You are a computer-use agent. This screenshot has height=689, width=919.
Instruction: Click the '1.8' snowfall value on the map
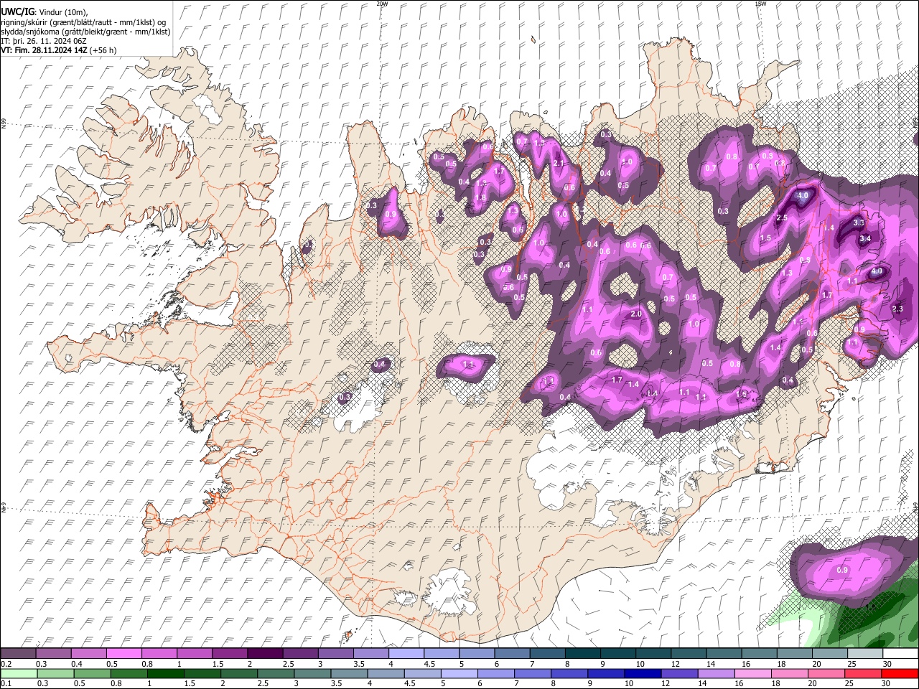(x=480, y=198)
